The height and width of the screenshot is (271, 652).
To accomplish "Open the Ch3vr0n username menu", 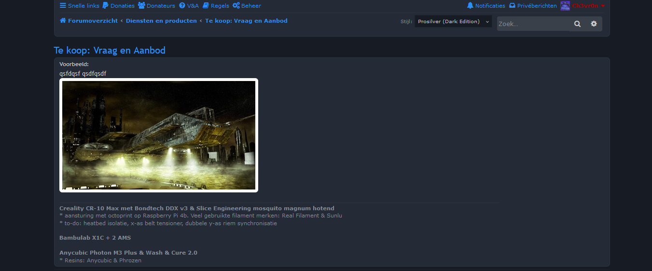I will 585,6.
